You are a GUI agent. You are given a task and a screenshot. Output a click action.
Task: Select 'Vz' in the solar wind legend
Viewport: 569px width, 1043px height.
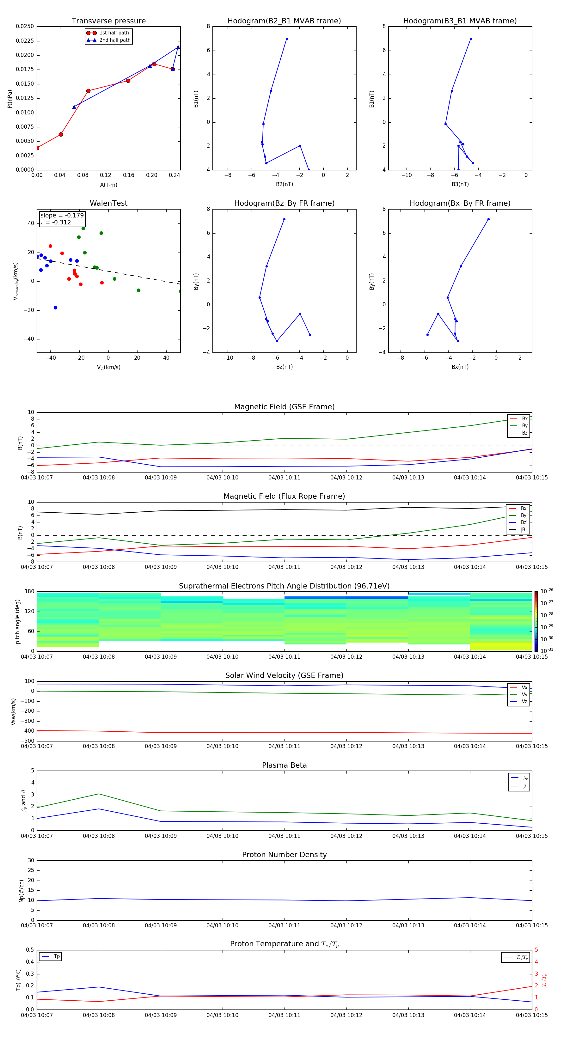click(x=519, y=701)
